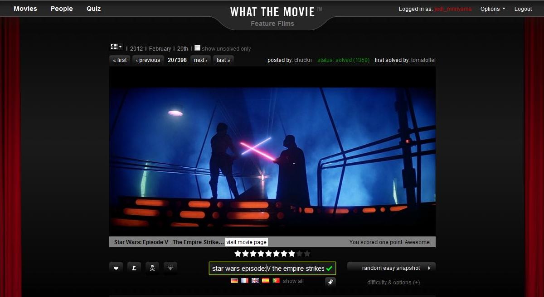
Task: Rate the snapshot with first star
Action: 238,254
